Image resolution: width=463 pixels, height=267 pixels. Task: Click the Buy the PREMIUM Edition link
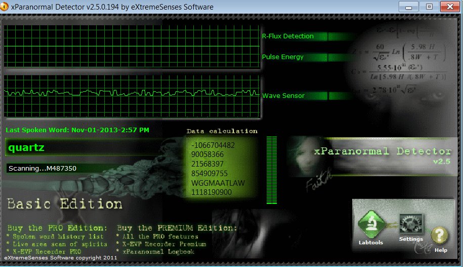[x=176, y=228]
